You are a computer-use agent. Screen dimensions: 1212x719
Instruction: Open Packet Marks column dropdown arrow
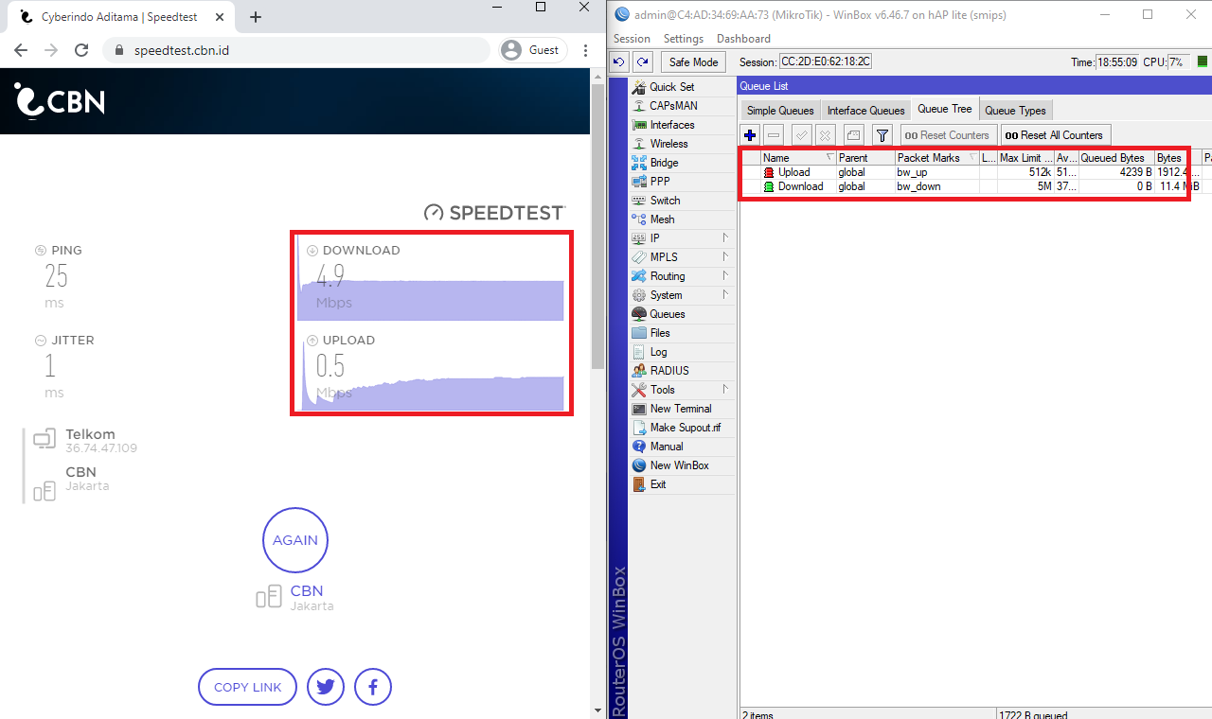coord(972,158)
